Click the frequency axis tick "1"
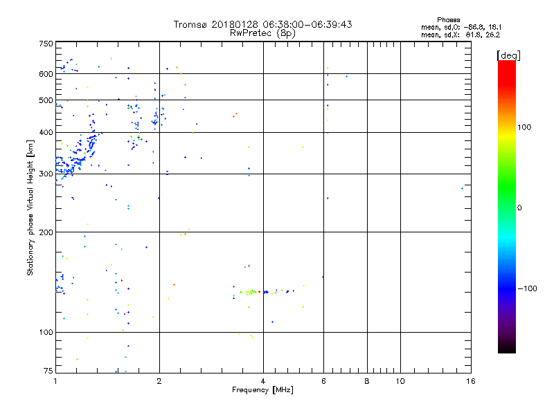This screenshot has height=415, width=554. click(x=55, y=381)
